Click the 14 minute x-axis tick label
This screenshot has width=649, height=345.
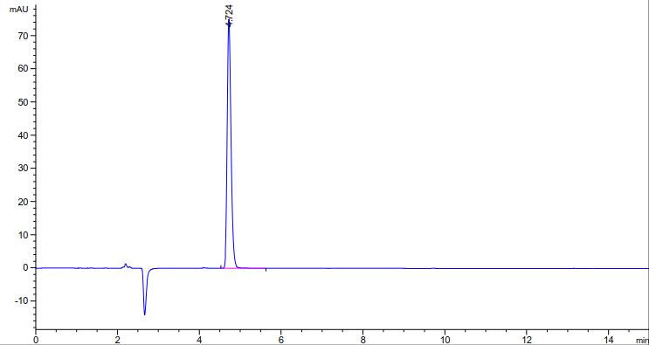tap(608, 340)
